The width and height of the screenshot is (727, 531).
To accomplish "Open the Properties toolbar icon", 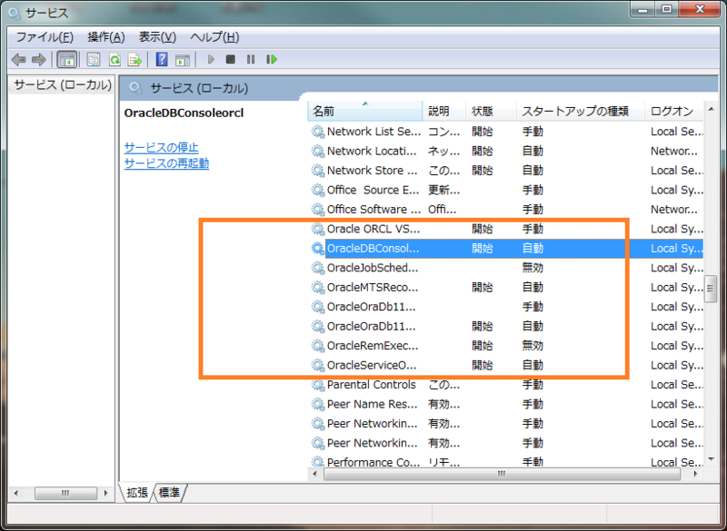I will [94, 59].
